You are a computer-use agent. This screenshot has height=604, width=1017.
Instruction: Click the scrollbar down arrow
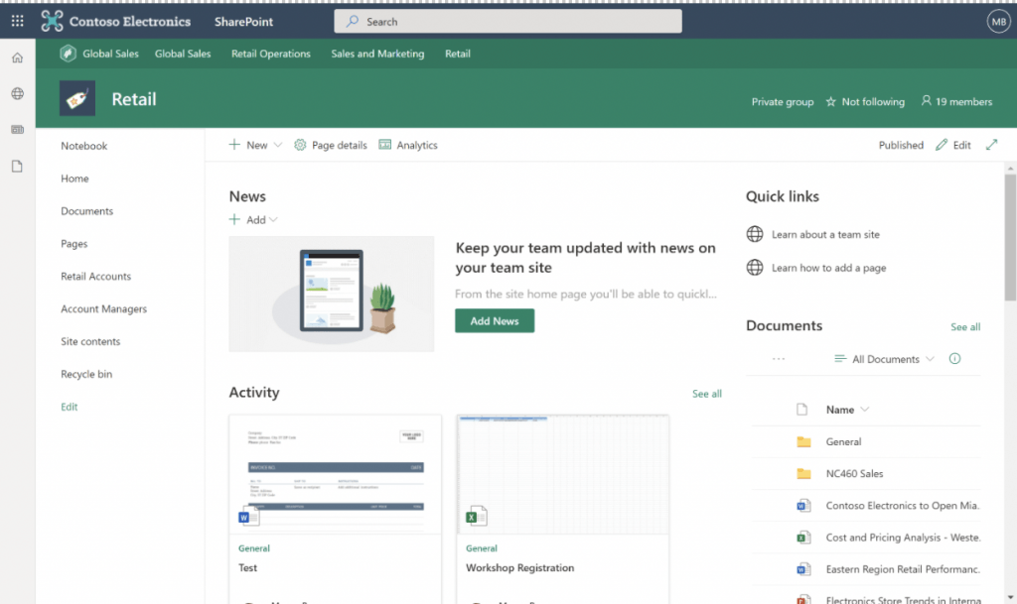[1010, 597]
